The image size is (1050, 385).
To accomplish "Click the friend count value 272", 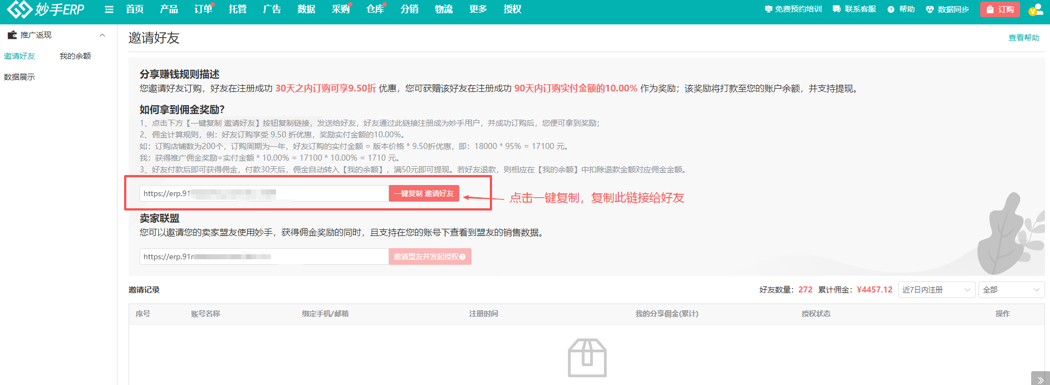I will tap(805, 290).
